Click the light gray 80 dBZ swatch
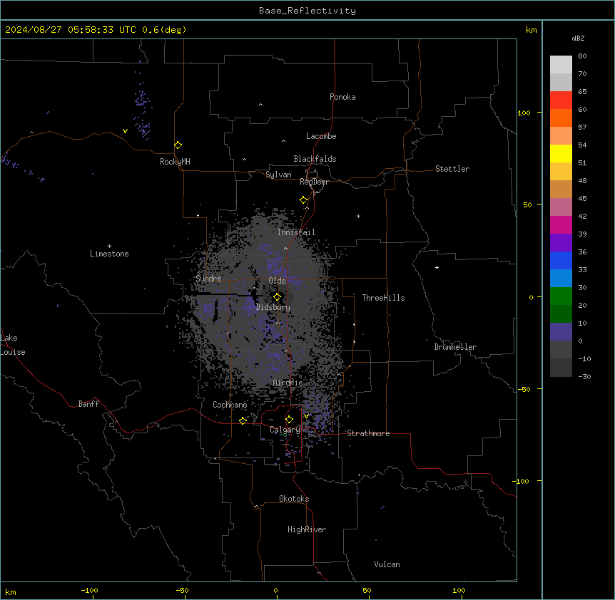The height and width of the screenshot is (600, 615). tap(561, 65)
